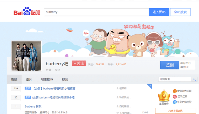Click the 进入贴吧 button
This screenshot has width=199, height=114.
159,12
